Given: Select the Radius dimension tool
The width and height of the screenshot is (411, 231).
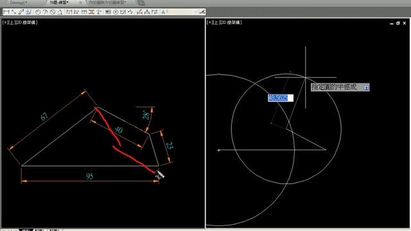Looking at the screenshot, I should [38, 12].
